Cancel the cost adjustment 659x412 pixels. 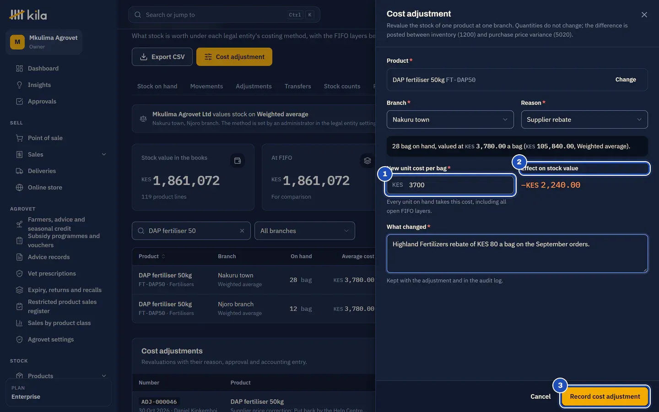(540, 396)
